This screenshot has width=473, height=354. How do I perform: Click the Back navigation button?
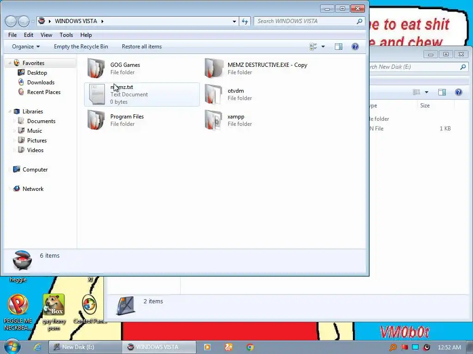click(11, 21)
